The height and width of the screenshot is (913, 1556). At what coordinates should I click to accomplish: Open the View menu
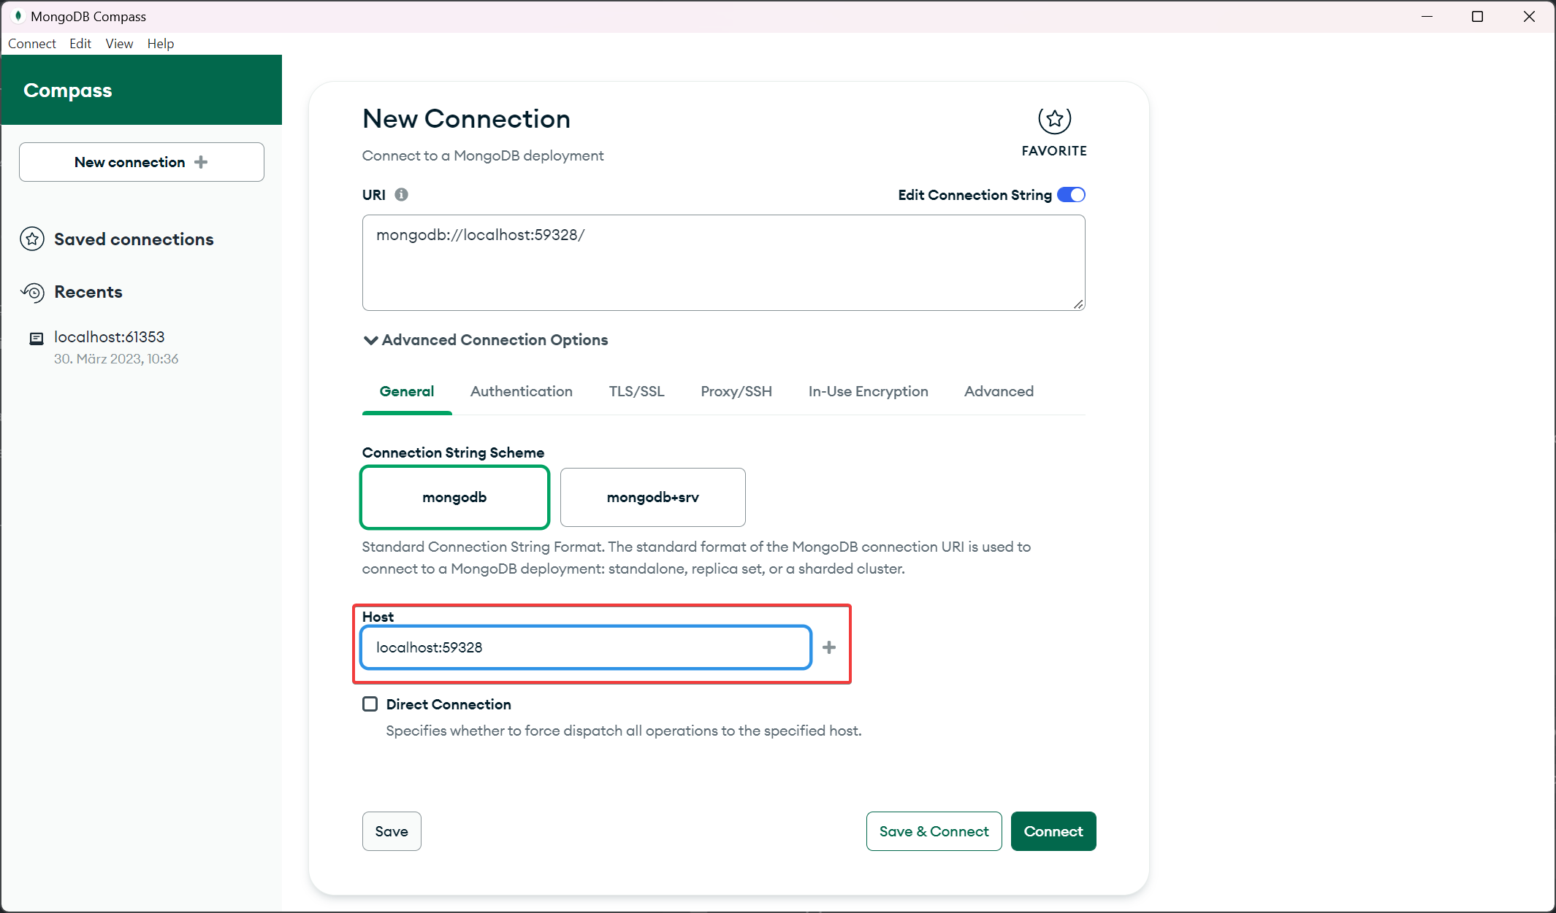pyautogui.click(x=119, y=44)
